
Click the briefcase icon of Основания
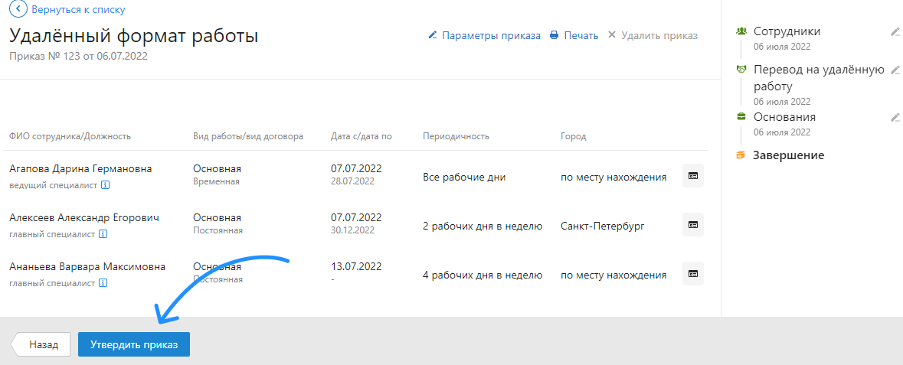[x=741, y=117]
